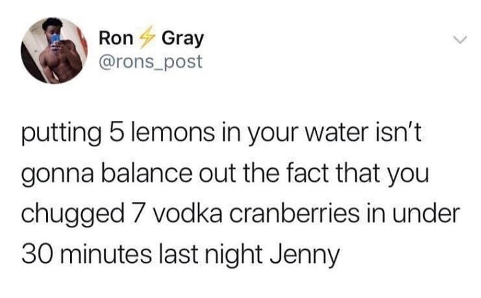Click the display name word "Gray"
The width and height of the screenshot is (481, 298).
coord(183,39)
